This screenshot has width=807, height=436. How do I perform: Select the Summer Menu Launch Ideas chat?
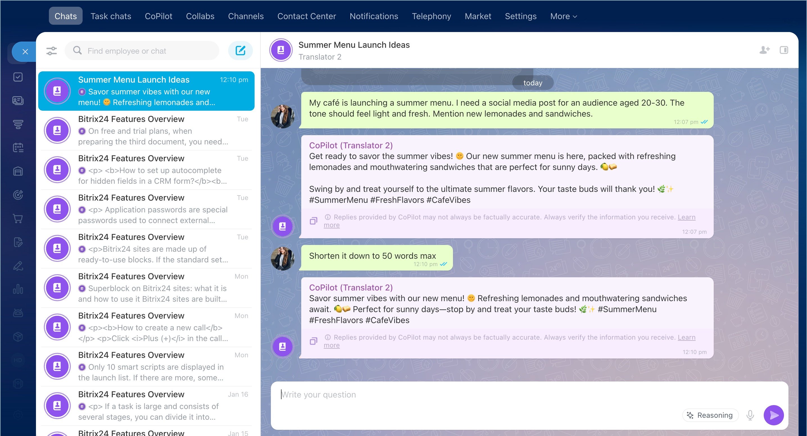click(x=146, y=91)
